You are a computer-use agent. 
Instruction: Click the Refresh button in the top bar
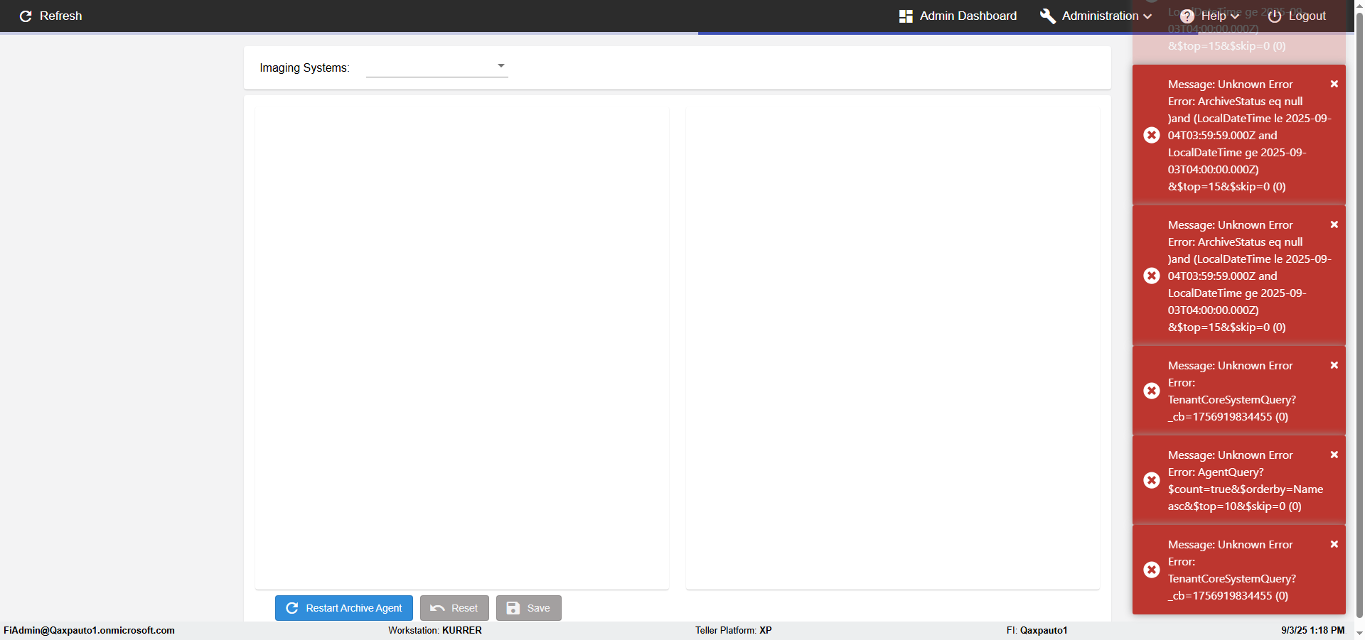click(x=50, y=16)
